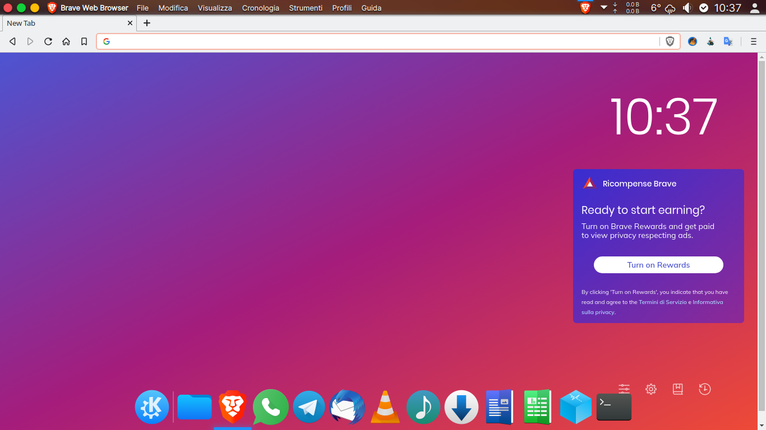Click the Brave tray icon in top panel
Image resolution: width=766 pixels, height=430 pixels.
pos(585,8)
